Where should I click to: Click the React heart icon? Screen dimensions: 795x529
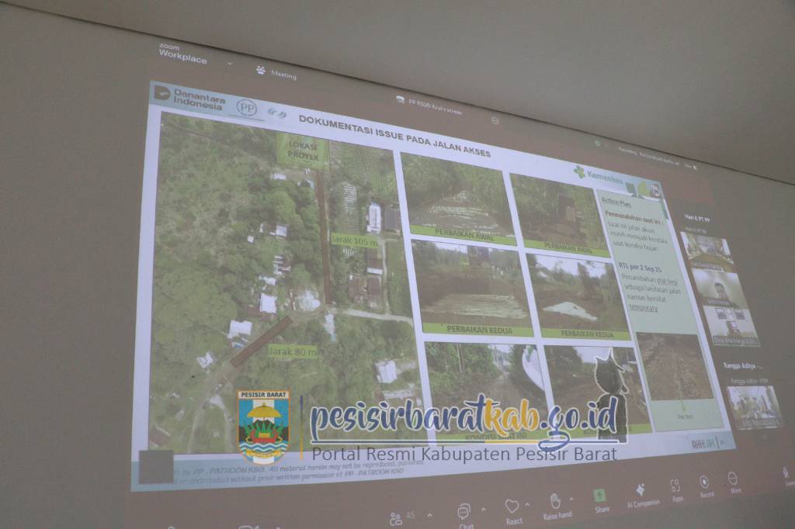coord(512,507)
